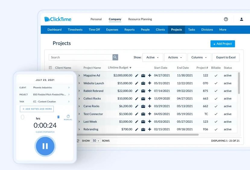The width and height of the screenshot is (250, 170).
Task: Tick the select-all checkbox beside Client Name
Action: (x=50, y=68)
